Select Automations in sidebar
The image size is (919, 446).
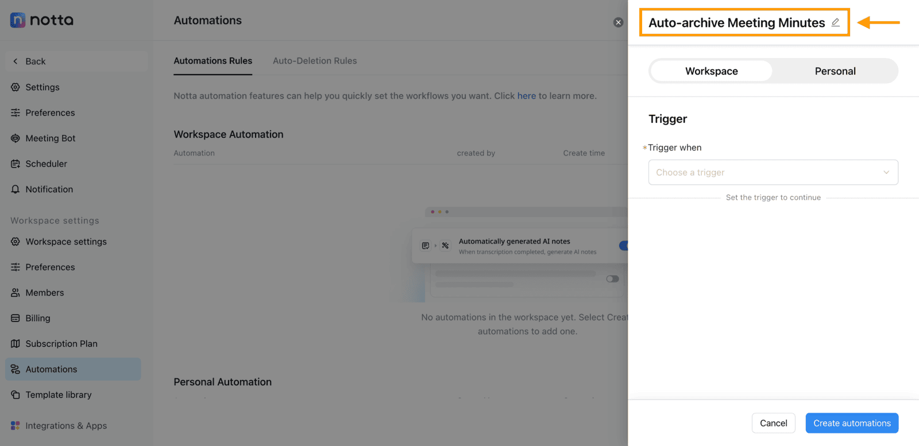pyautogui.click(x=73, y=369)
